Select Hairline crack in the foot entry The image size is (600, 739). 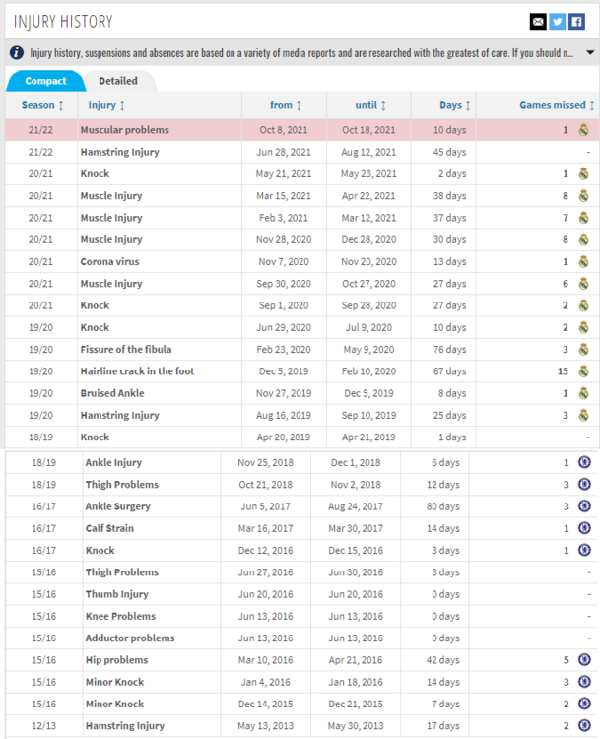point(137,371)
